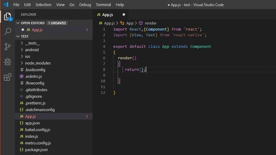Click the render method icon in the breadcrumb

point(141,23)
